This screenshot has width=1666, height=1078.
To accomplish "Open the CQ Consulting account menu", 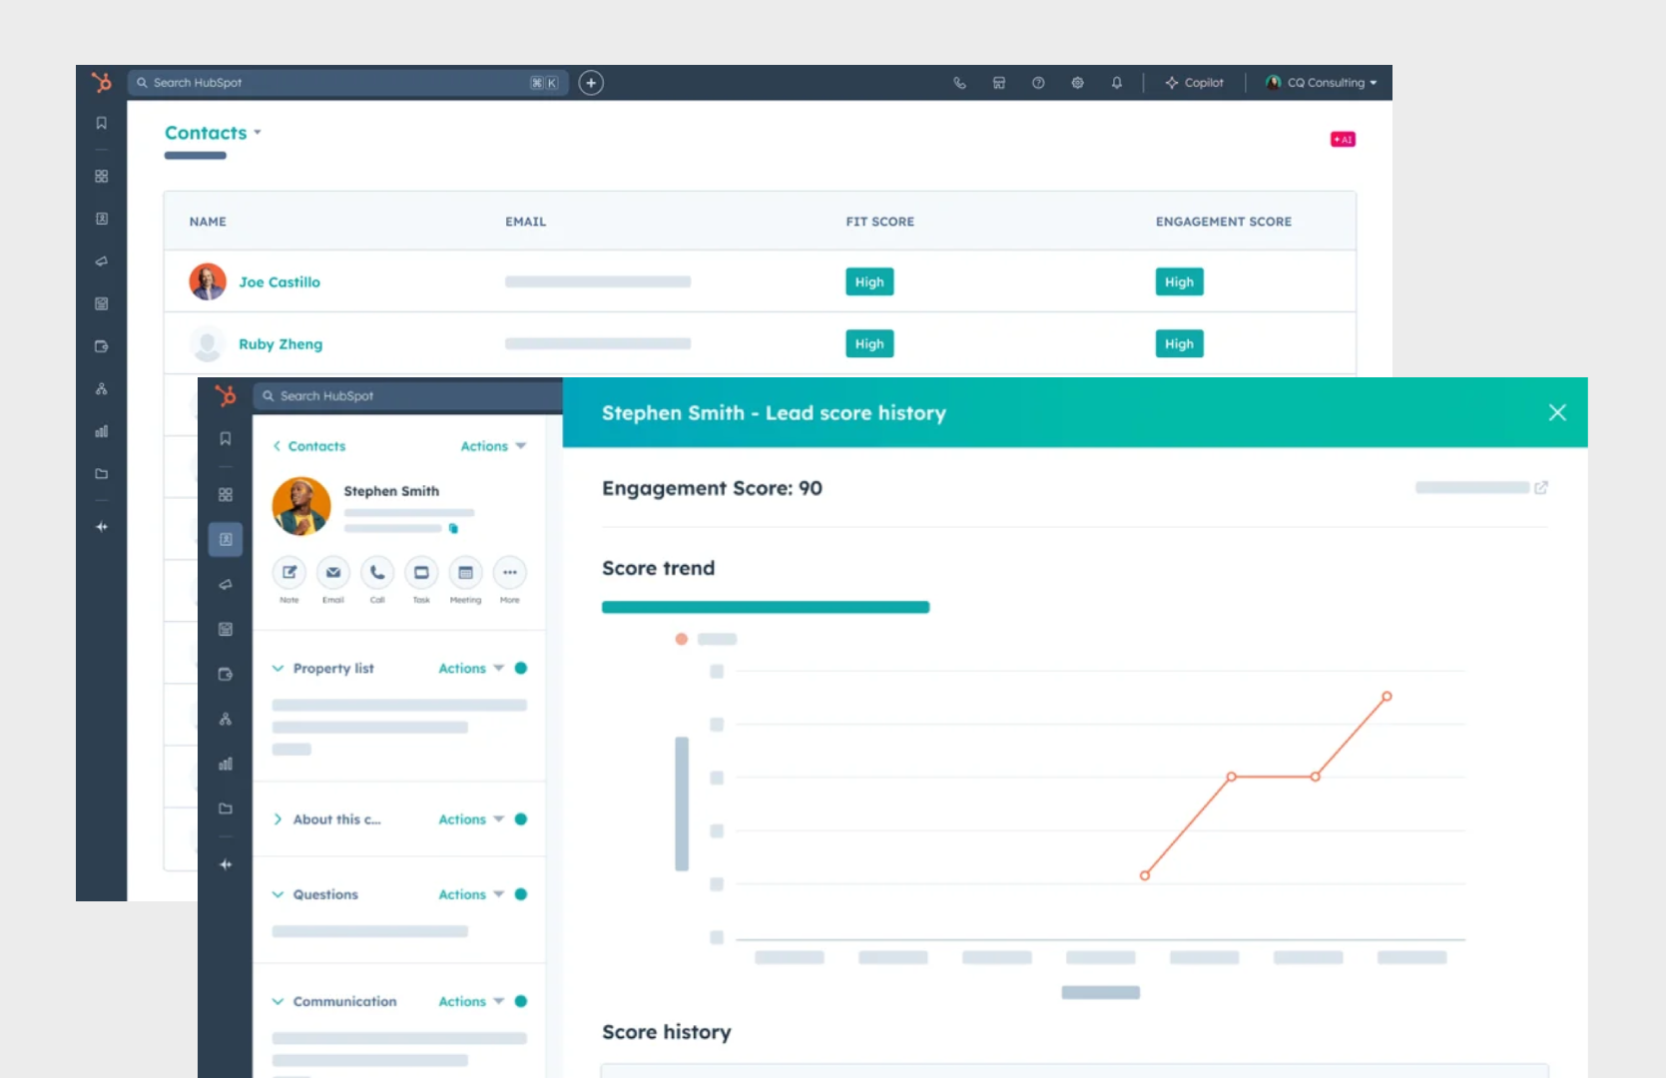I will 1322,83.
